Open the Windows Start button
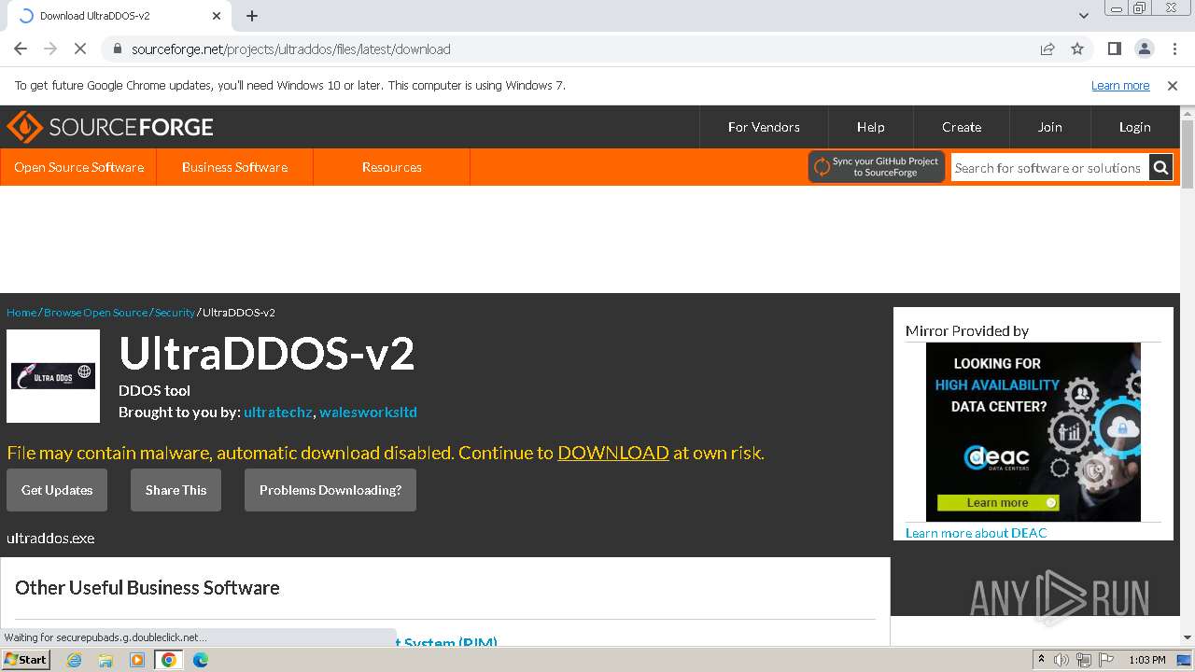Viewport: 1195px width, 672px height. (x=26, y=659)
